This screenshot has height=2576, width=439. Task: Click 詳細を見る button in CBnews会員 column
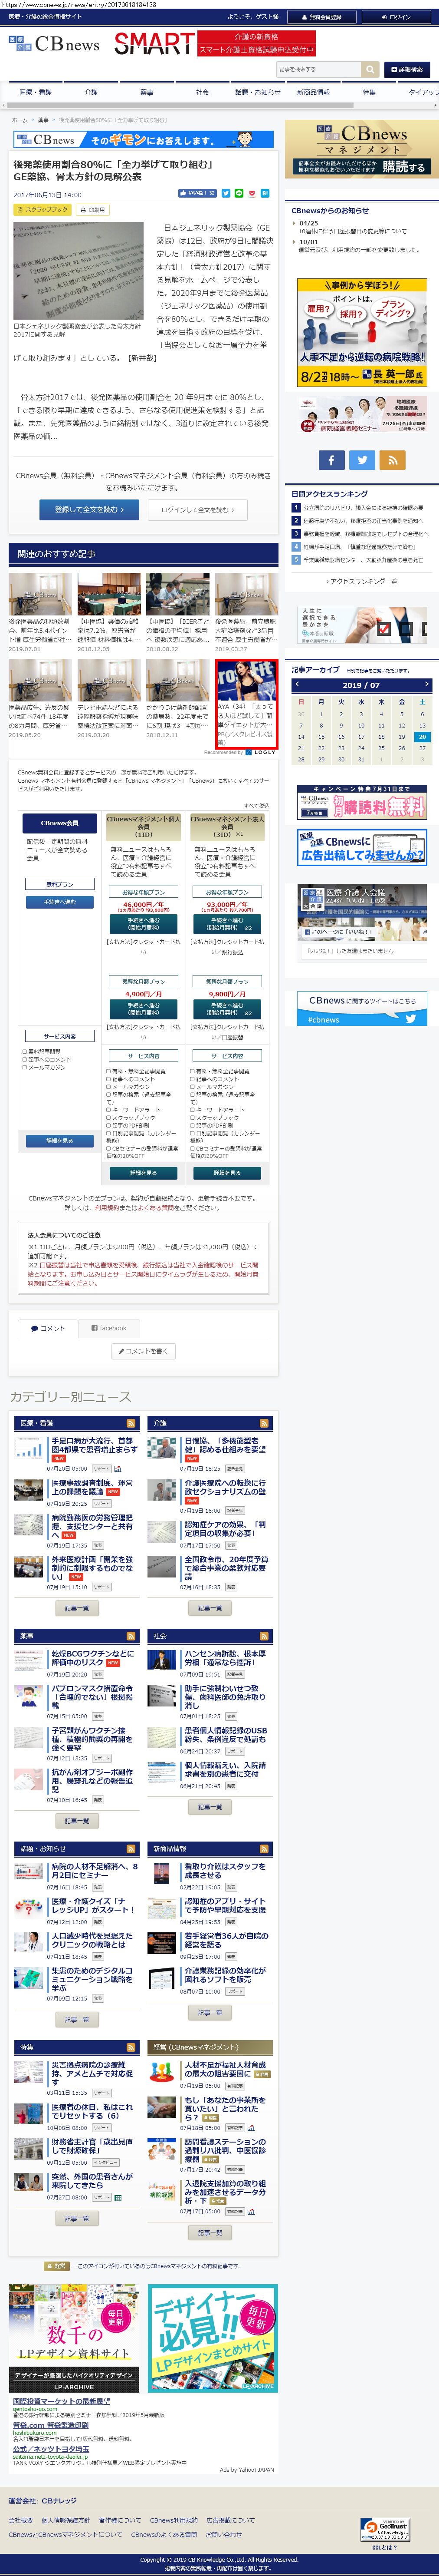coord(60,1140)
